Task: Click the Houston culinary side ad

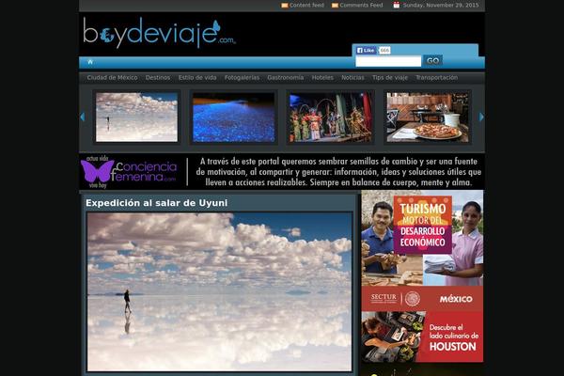Action: point(422,337)
